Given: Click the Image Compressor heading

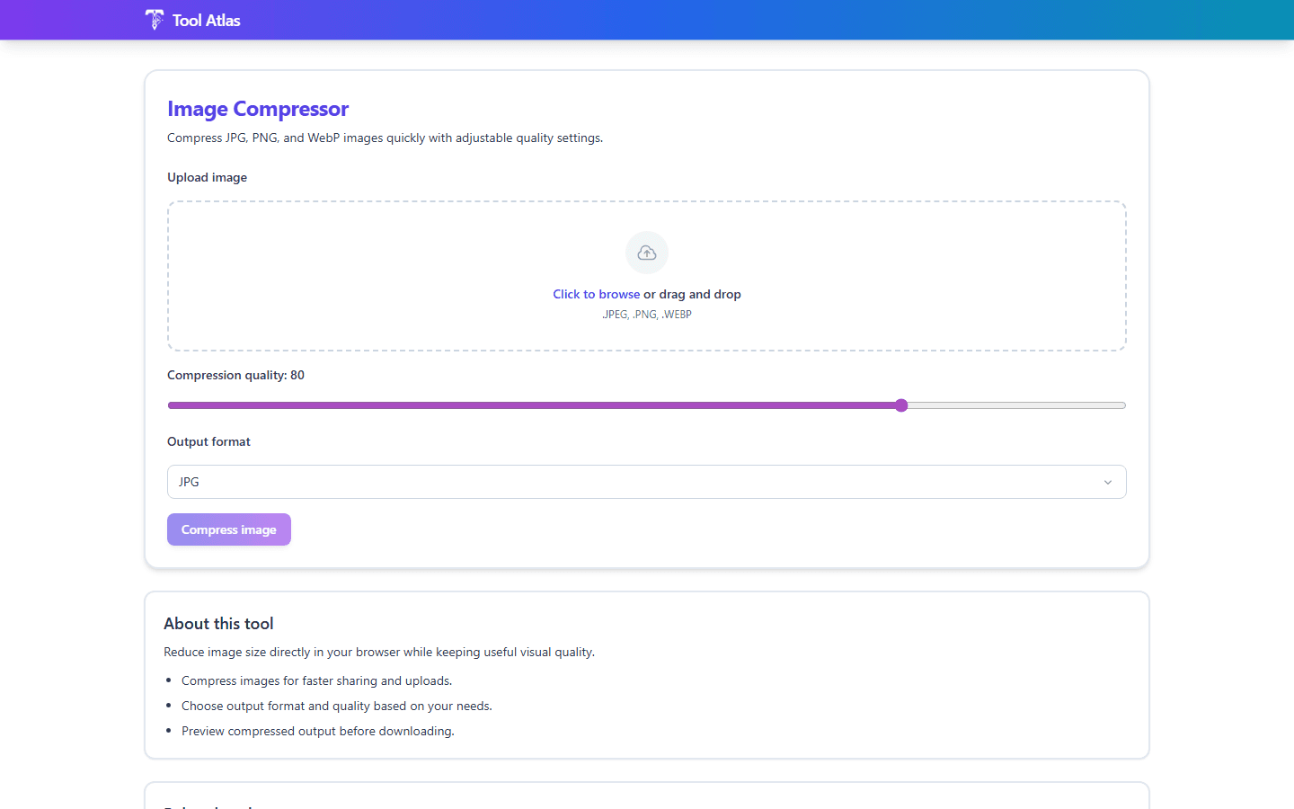Looking at the screenshot, I should coord(258,108).
